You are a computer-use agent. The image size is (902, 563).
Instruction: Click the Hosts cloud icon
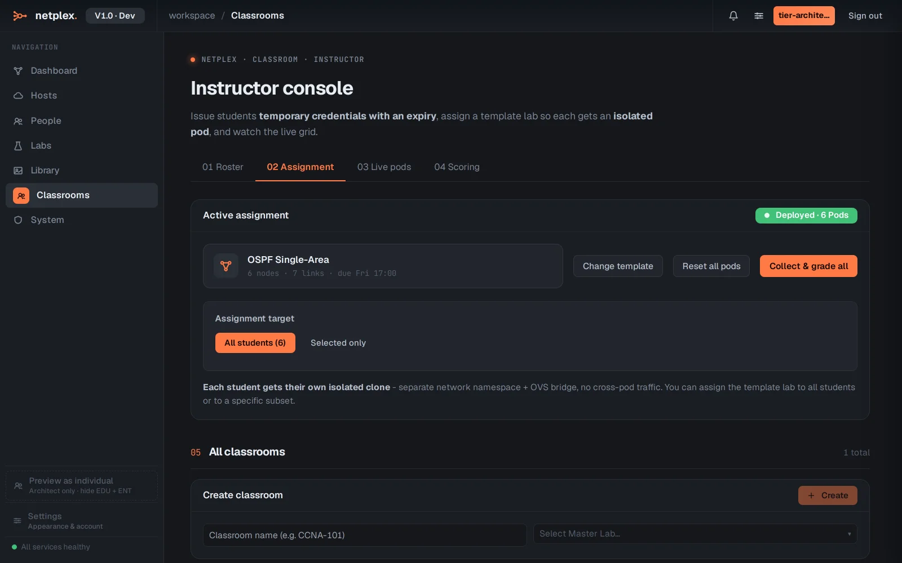[x=18, y=96]
